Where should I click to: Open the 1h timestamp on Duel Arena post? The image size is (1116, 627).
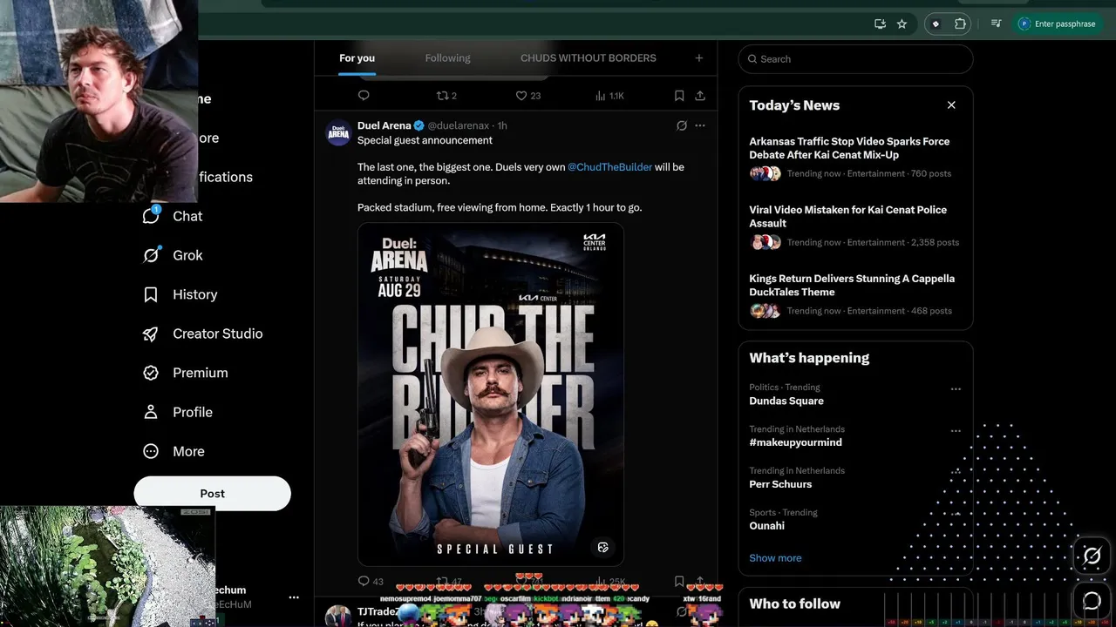click(502, 125)
